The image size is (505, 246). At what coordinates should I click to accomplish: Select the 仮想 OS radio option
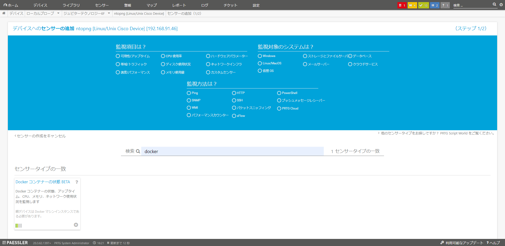(x=260, y=71)
